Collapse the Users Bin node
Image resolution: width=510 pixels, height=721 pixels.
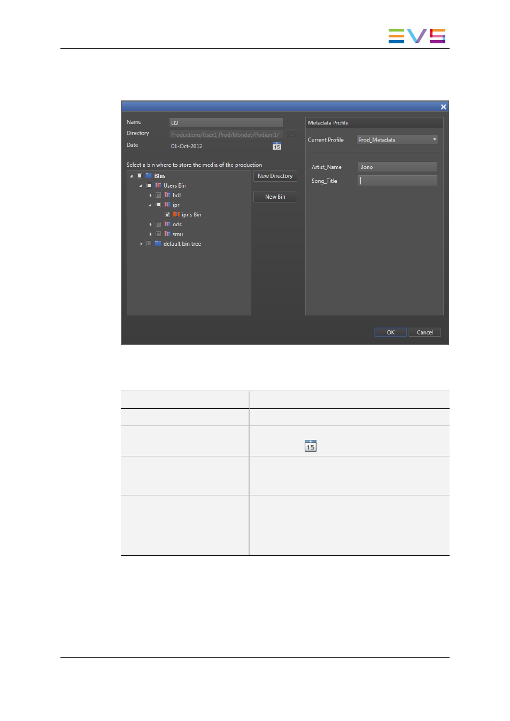coord(141,186)
